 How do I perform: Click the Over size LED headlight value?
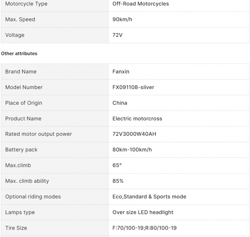[143, 212]
